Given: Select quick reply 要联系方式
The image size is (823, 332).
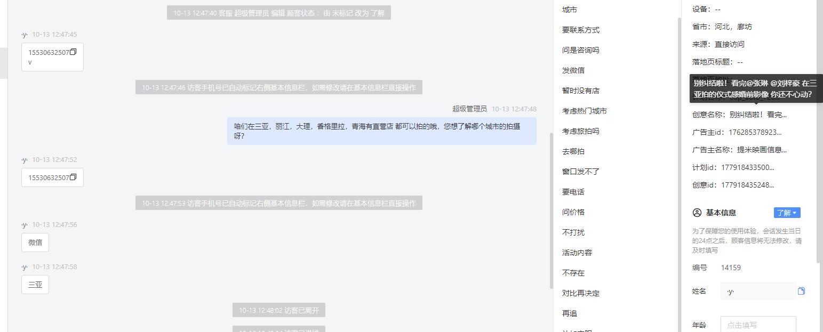Looking at the screenshot, I should [581, 30].
